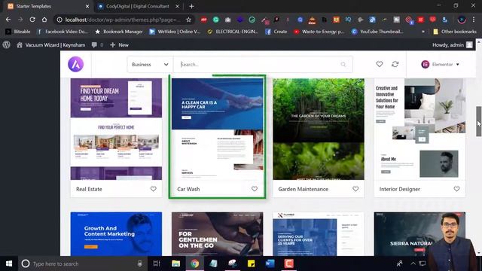The width and height of the screenshot is (482, 271).
Task: Open the Garden Maintenance template preview
Action: point(319,129)
